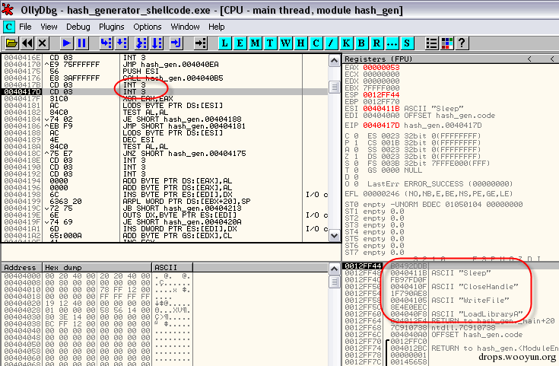Click Go to address arrow icon
Viewport: 559px width, 366px height.
pos(201,43)
